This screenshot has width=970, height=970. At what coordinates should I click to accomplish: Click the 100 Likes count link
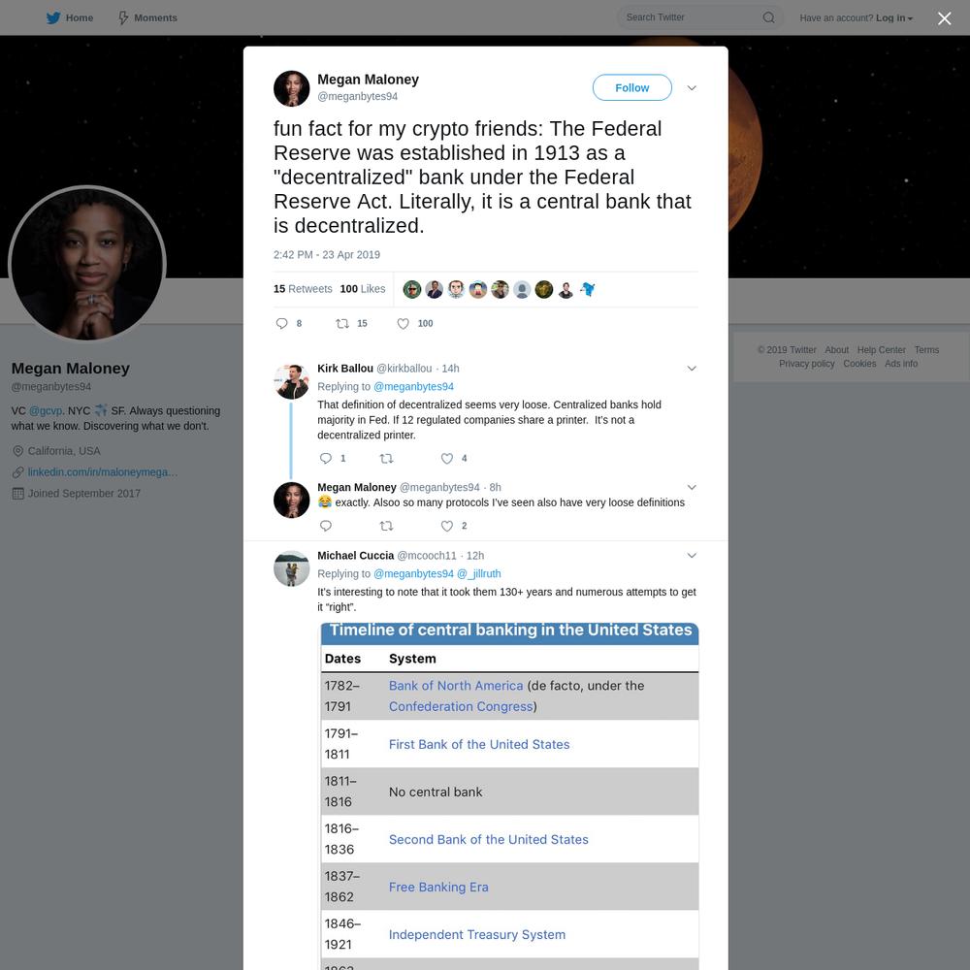(363, 289)
